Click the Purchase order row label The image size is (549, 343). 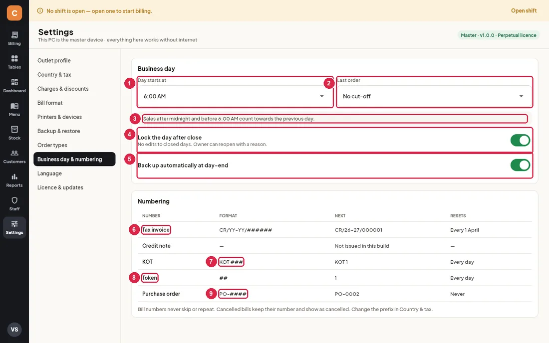[x=161, y=294]
